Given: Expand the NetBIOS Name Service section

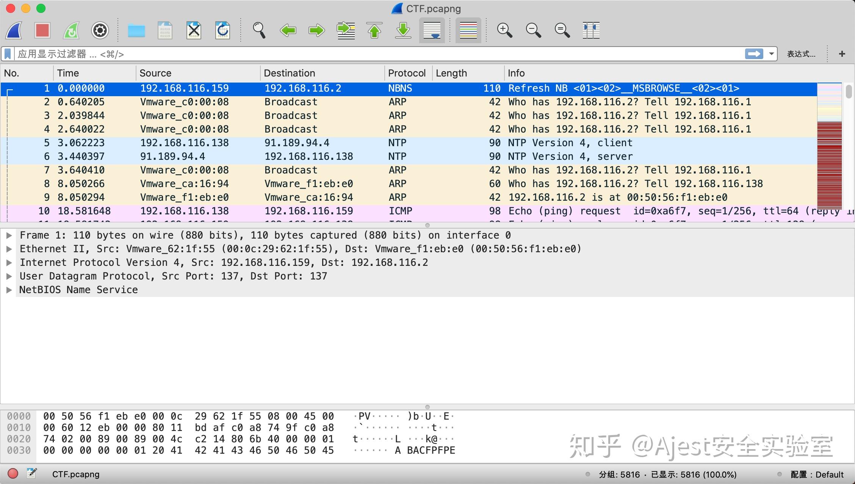Looking at the screenshot, I should 9,290.
